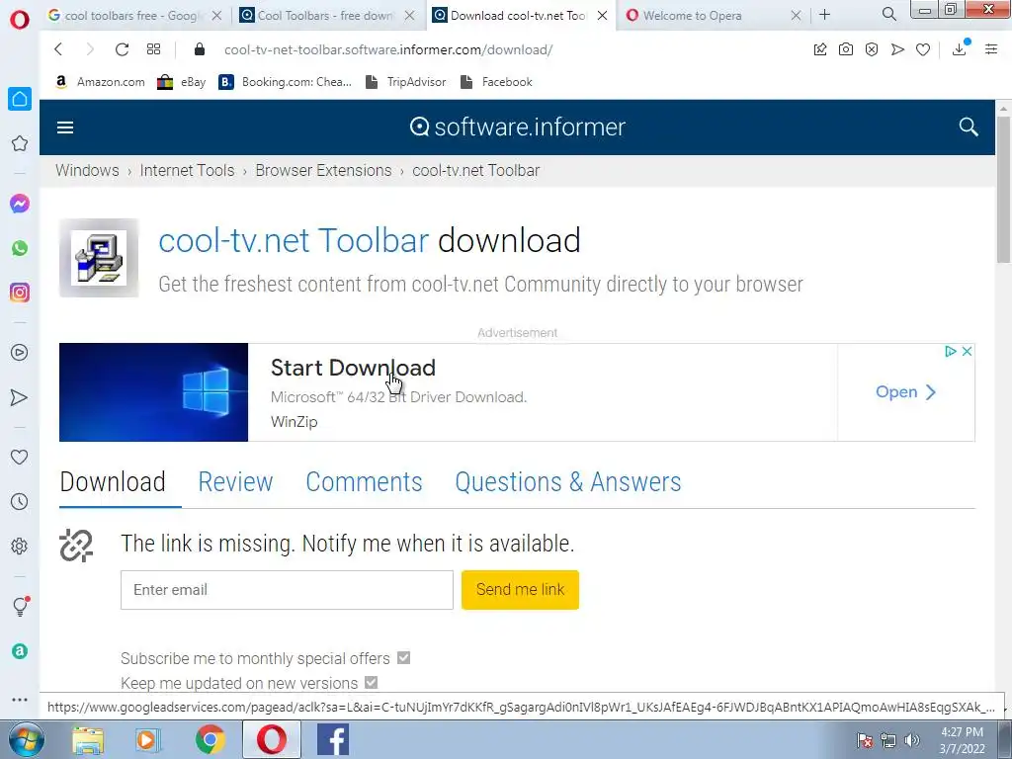Click the ad blocker shield icon

pyautogui.click(x=872, y=49)
